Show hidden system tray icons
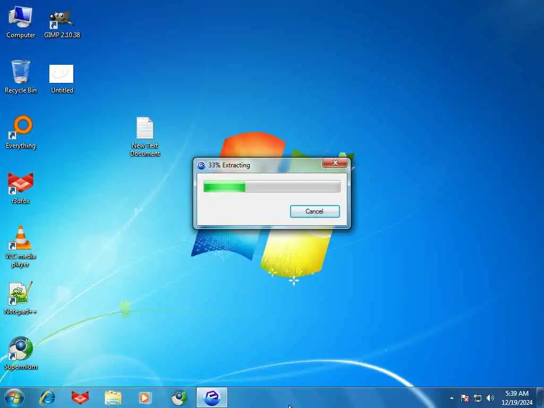Image resolution: width=544 pixels, height=408 pixels. click(452, 398)
